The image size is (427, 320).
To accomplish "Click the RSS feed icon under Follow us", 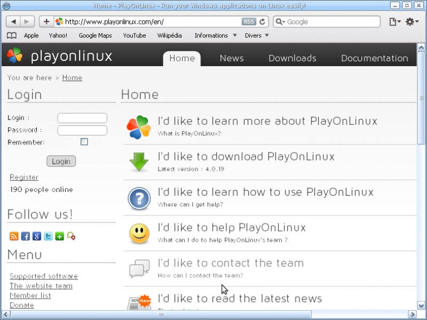I will coord(14,236).
